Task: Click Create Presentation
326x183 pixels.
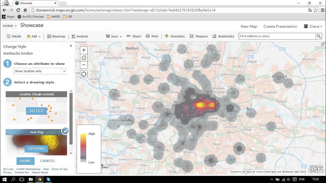Action: click(x=280, y=26)
